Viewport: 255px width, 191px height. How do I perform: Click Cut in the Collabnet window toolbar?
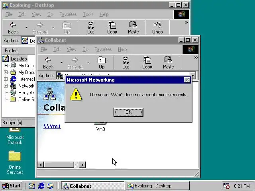click(126, 63)
